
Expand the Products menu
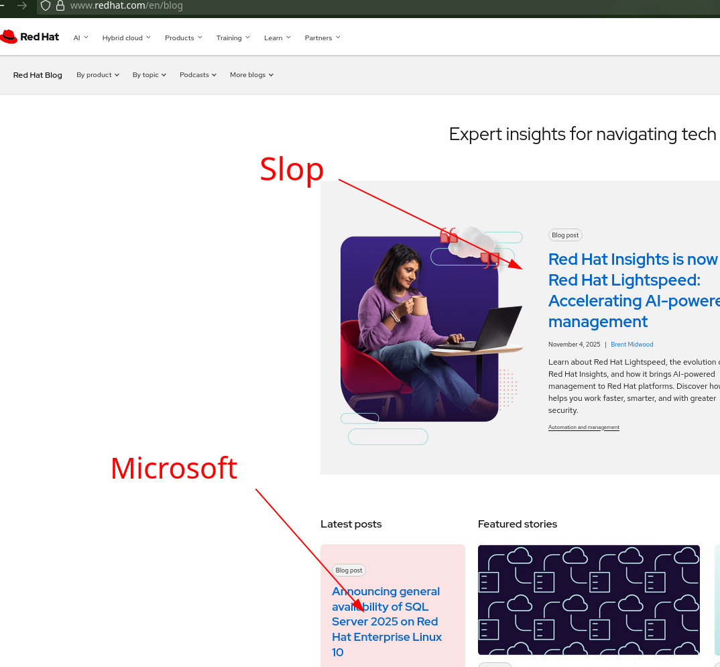click(183, 38)
